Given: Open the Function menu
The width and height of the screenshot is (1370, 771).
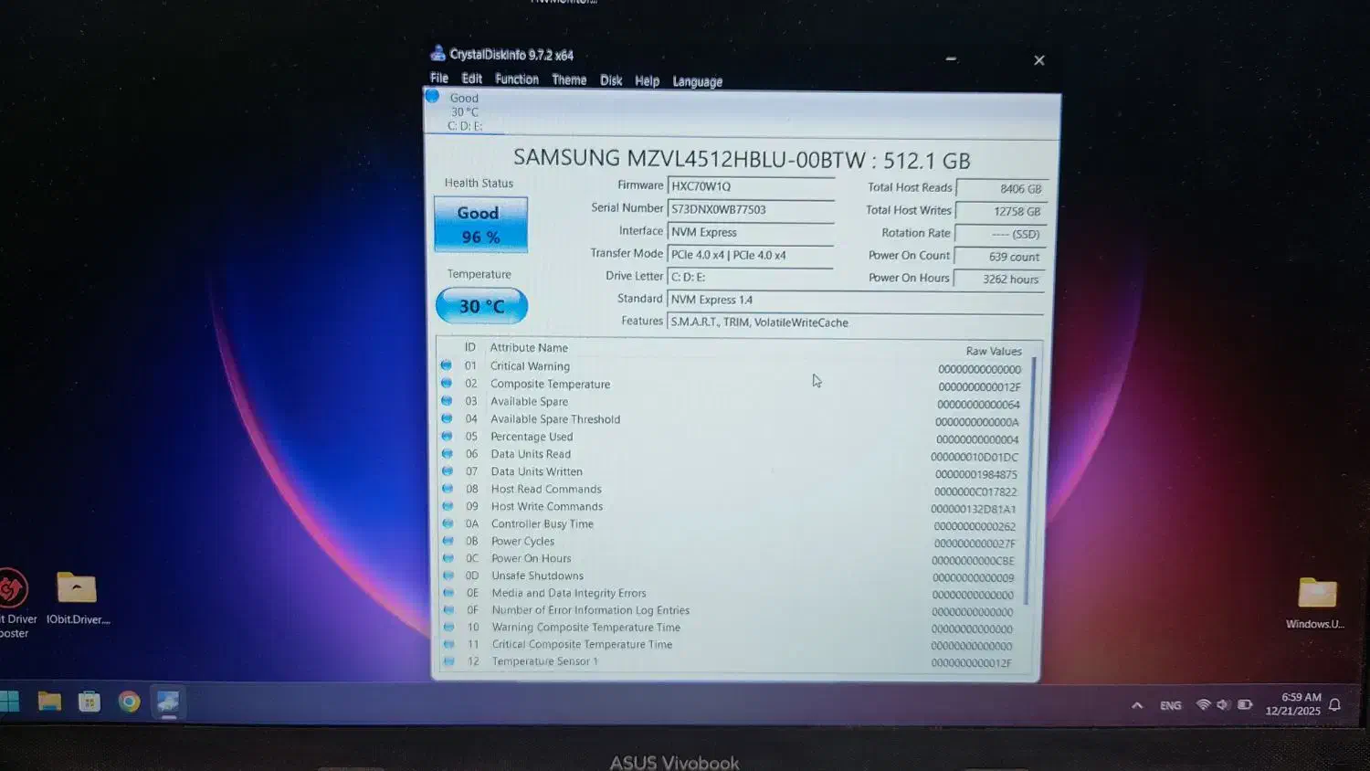Looking at the screenshot, I should [x=517, y=79].
